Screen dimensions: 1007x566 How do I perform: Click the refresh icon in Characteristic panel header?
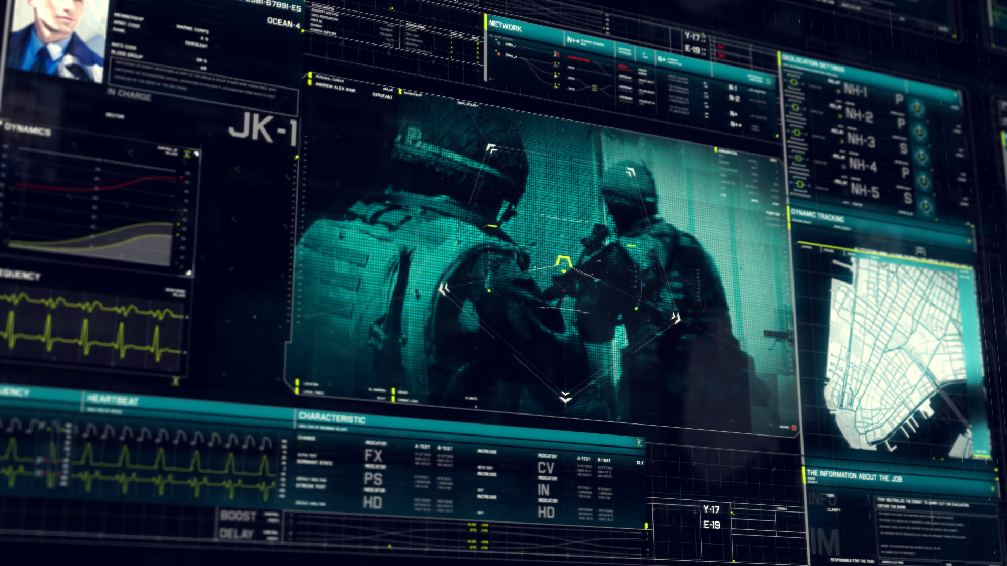639,443
